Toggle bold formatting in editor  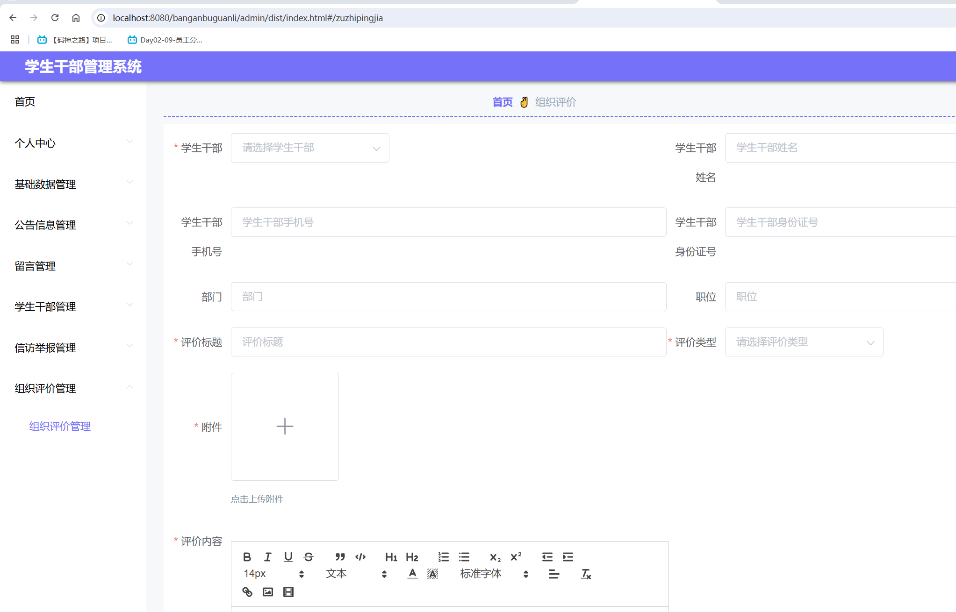[x=247, y=557]
